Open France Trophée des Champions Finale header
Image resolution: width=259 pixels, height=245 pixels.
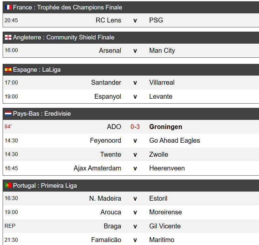[131, 7]
